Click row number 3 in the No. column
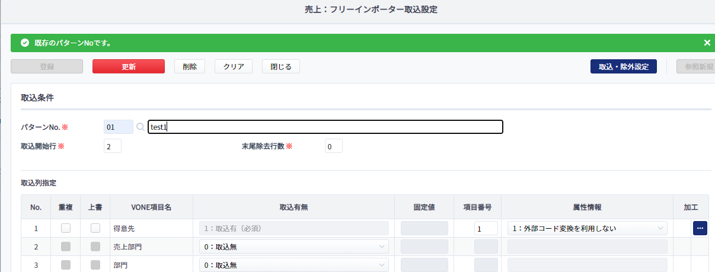 tap(36, 265)
